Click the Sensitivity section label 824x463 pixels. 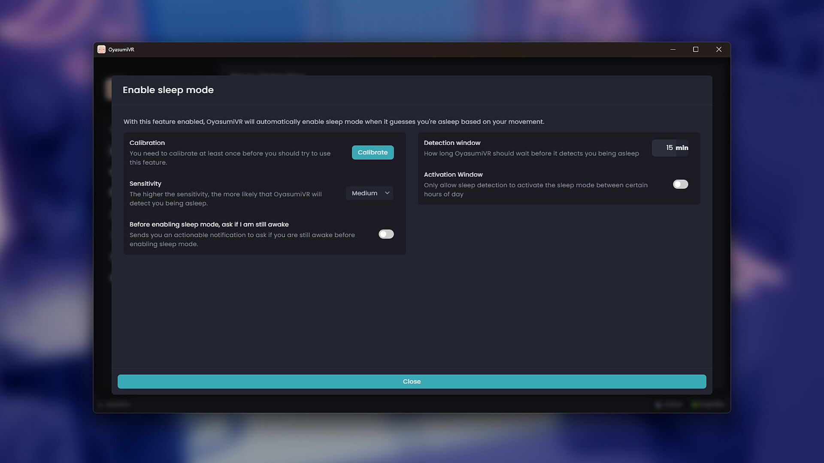[145, 183]
